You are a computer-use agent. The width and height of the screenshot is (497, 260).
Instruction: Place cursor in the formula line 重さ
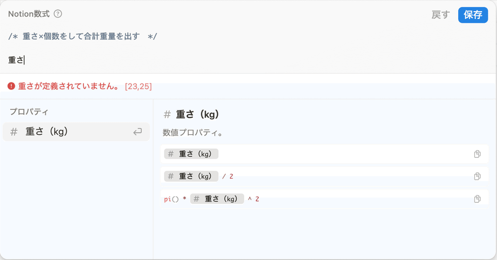pyautogui.click(x=17, y=60)
